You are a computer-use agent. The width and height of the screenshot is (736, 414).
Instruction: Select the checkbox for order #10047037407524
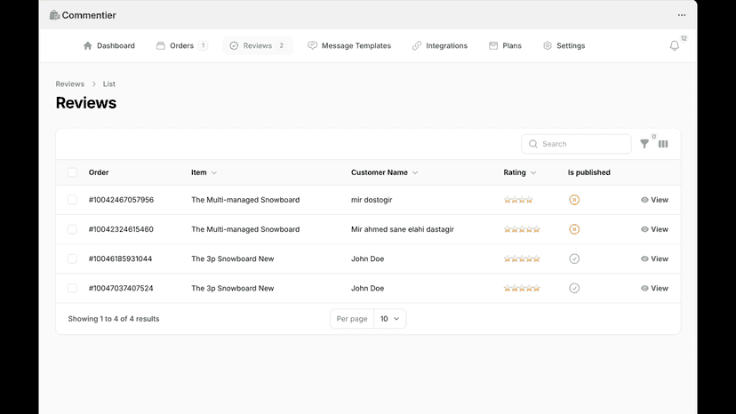pos(72,288)
